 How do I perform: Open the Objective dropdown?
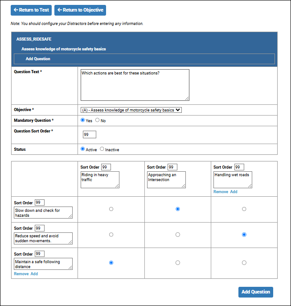pyautogui.click(x=131, y=110)
